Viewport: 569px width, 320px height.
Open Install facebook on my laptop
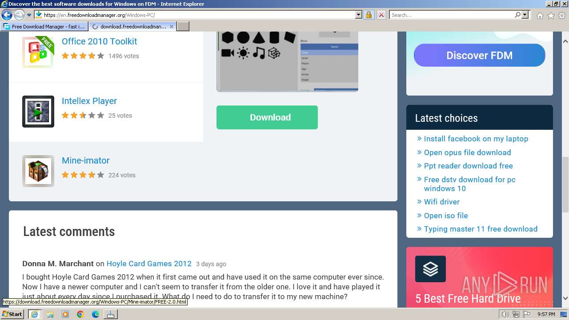pos(476,139)
